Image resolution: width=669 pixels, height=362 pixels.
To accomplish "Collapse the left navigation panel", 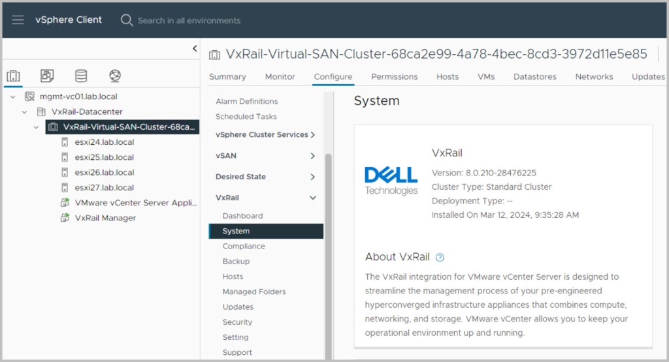I will click(194, 48).
